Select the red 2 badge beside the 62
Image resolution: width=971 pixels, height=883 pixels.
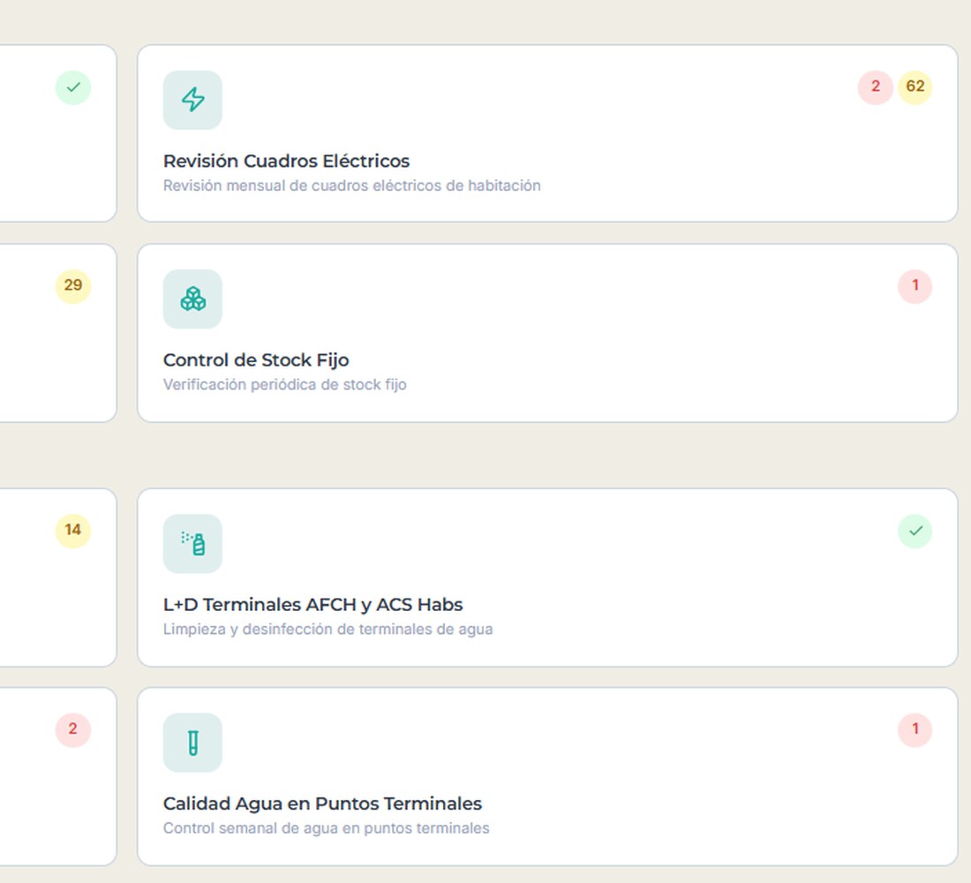coord(875,87)
